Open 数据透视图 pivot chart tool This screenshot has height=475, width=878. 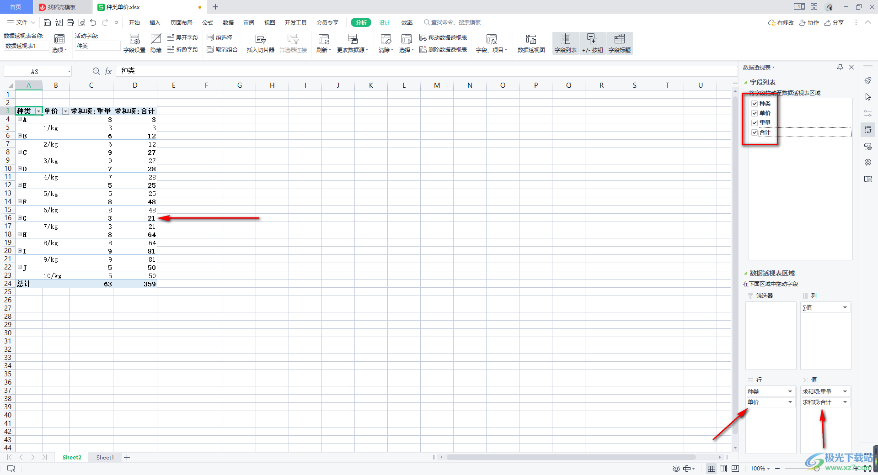(x=531, y=43)
